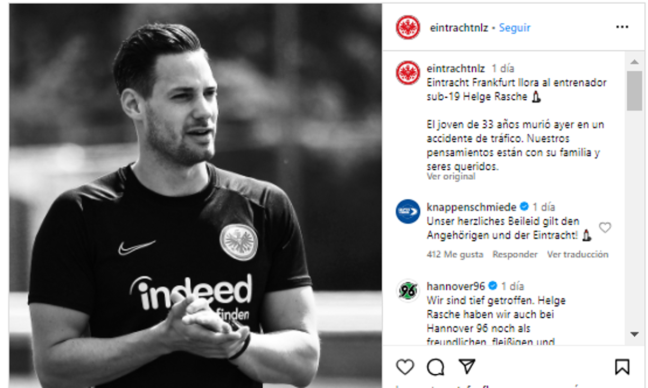Open the Eintracht logo avatar in post header
The width and height of the screenshot is (648, 388).
408,27
